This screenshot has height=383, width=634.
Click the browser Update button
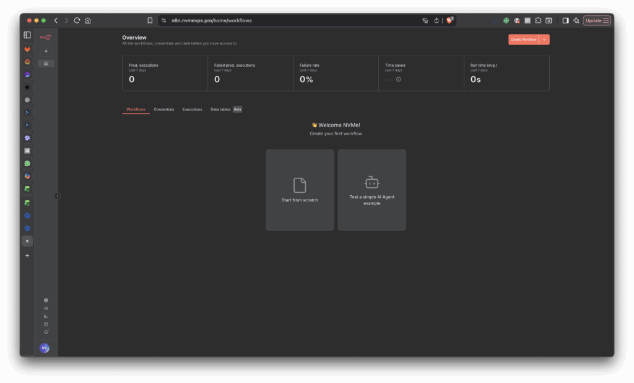click(x=597, y=20)
